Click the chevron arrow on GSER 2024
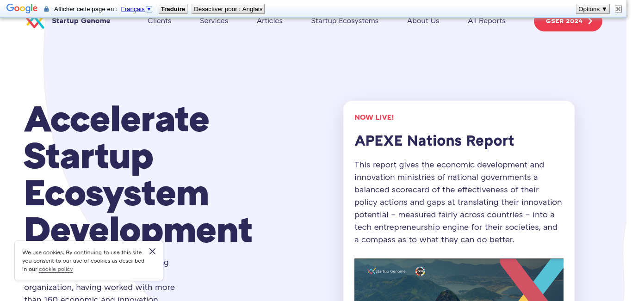This screenshot has width=632, height=301. click(x=590, y=21)
